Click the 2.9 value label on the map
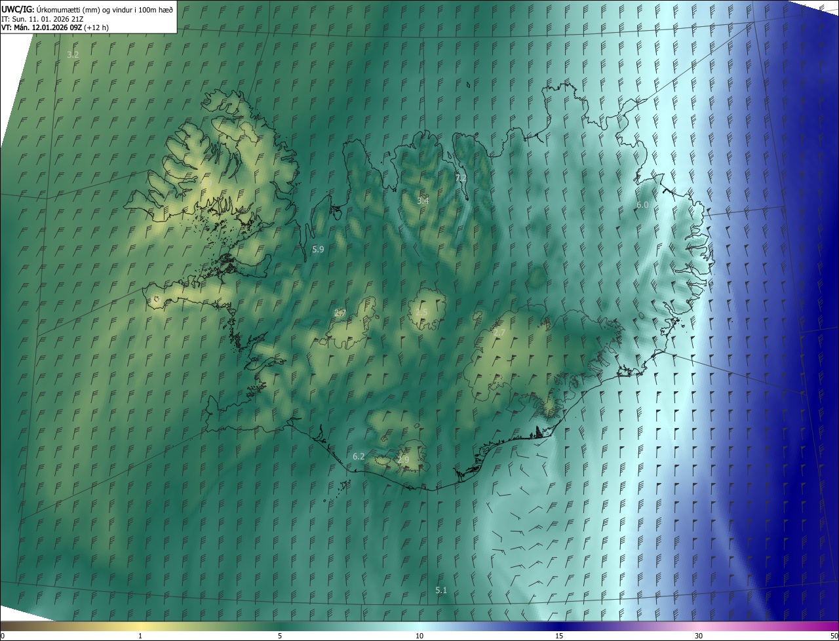The image size is (839, 641). (x=403, y=460)
